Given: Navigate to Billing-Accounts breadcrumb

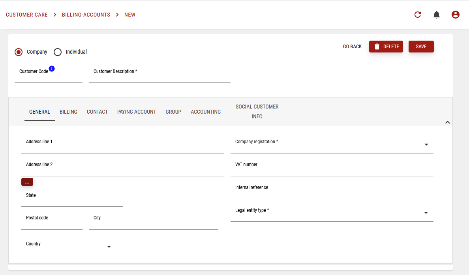Looking at the screenshot, I should pos(86,15).
